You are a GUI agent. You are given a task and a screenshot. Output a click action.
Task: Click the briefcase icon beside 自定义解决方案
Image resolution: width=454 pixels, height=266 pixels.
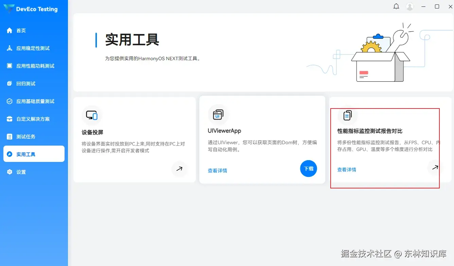pyautogui.click(x=10, y=119)
